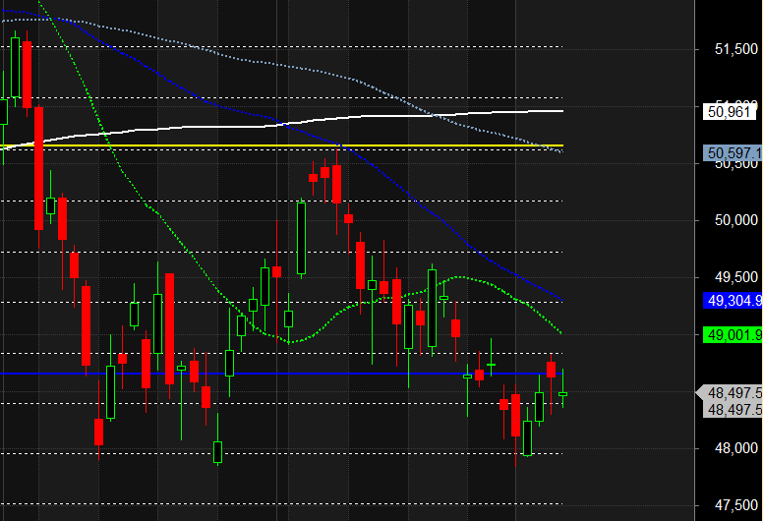Click the 49,500 price axis label
Screen dimensions: 763x521
click(x=736, y=277)
